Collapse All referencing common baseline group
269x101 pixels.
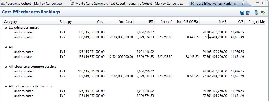[6, 67]
